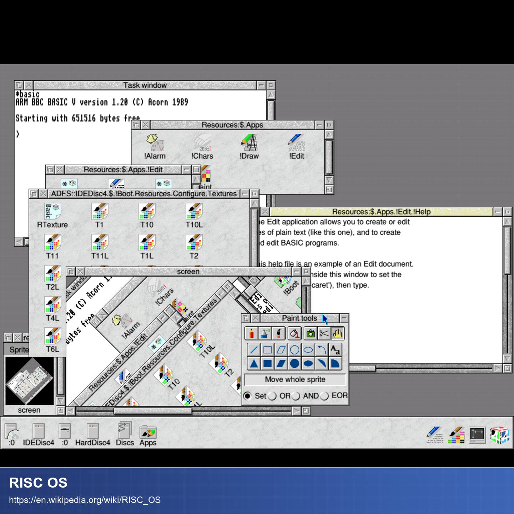Click scroll down arrow in Help window
This screenshot has height=514, width=514.
click(x=507, y=359)
